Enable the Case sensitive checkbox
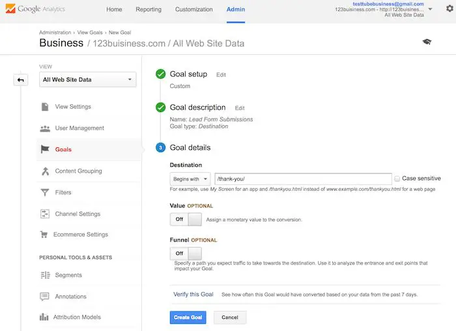 click(397, 179)
